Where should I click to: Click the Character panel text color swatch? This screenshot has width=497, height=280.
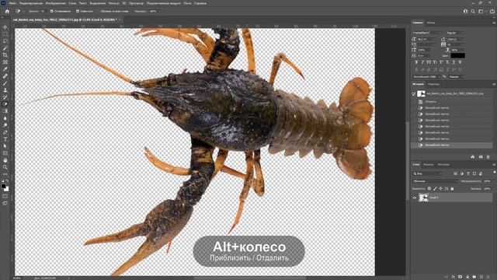pyautogui.click(x=457, y=55)
